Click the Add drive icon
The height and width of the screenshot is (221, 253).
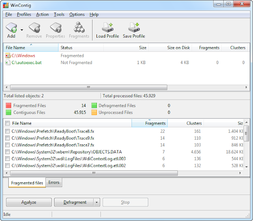[11, 27]
